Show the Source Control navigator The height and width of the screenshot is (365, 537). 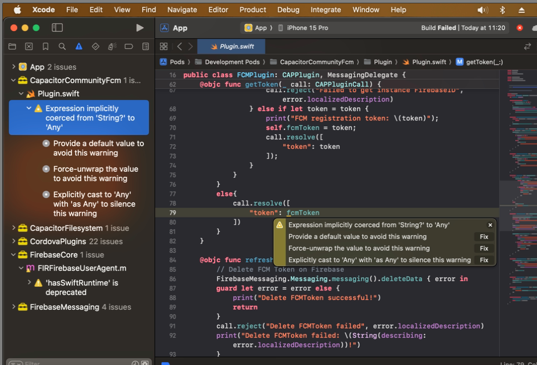tap(29, 46)
